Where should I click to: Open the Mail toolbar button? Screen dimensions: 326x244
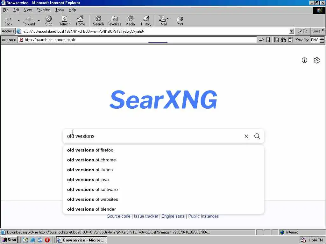click(x=163, y=21)
